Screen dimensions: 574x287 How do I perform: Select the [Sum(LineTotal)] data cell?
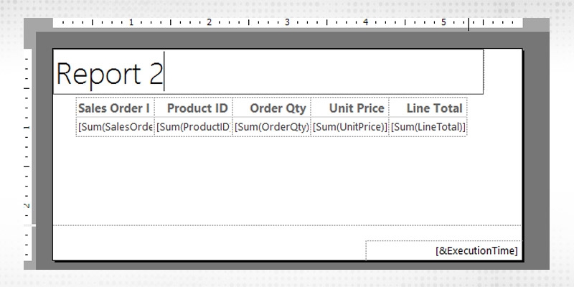[x=428, y=127]
